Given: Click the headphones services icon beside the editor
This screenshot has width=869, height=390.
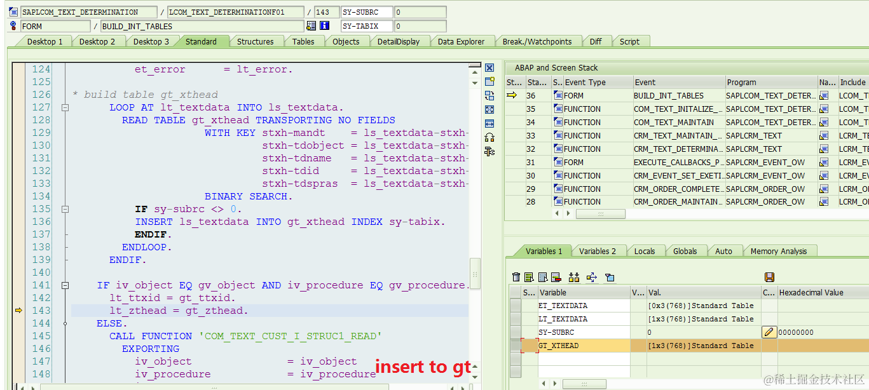Looking at the screenshot, I should click(x=489, y=137).
